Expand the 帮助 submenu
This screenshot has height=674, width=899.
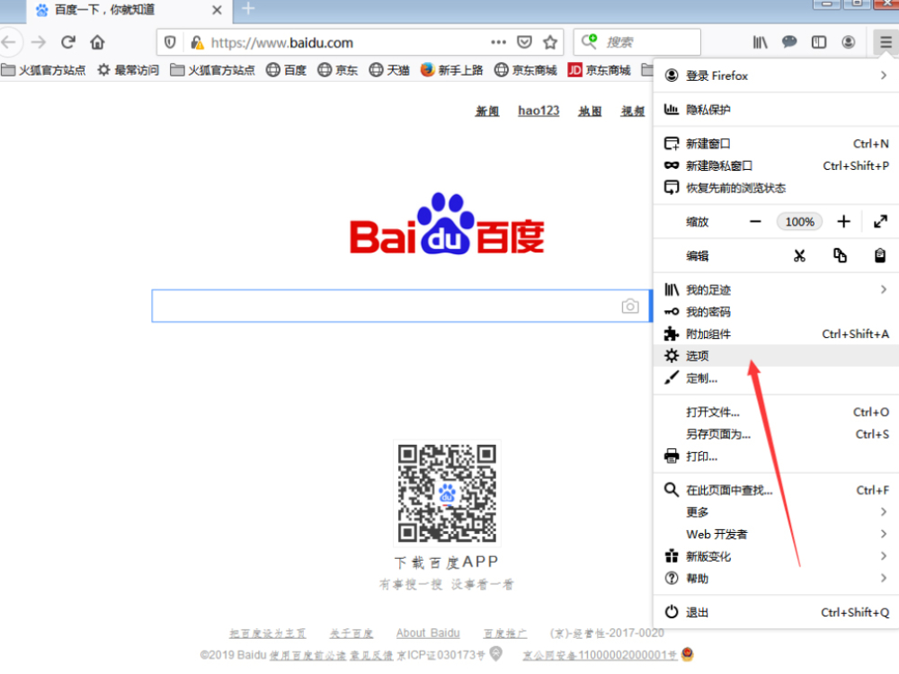tap(777, 579)
